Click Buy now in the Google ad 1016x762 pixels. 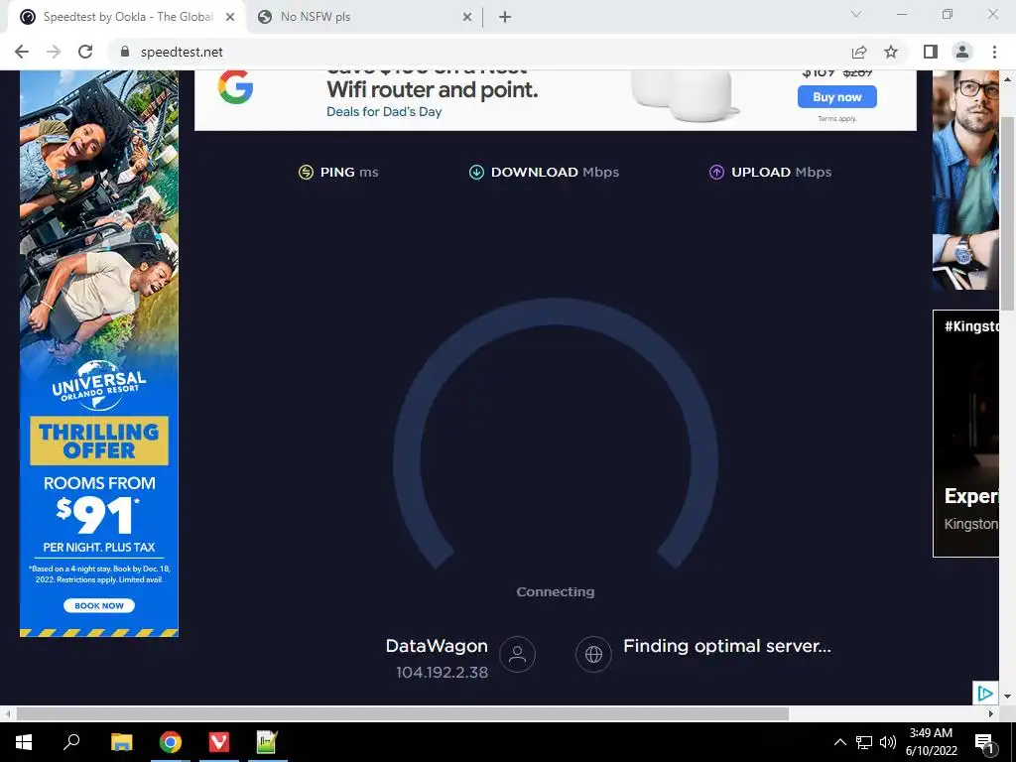click(x=837, y=97)
